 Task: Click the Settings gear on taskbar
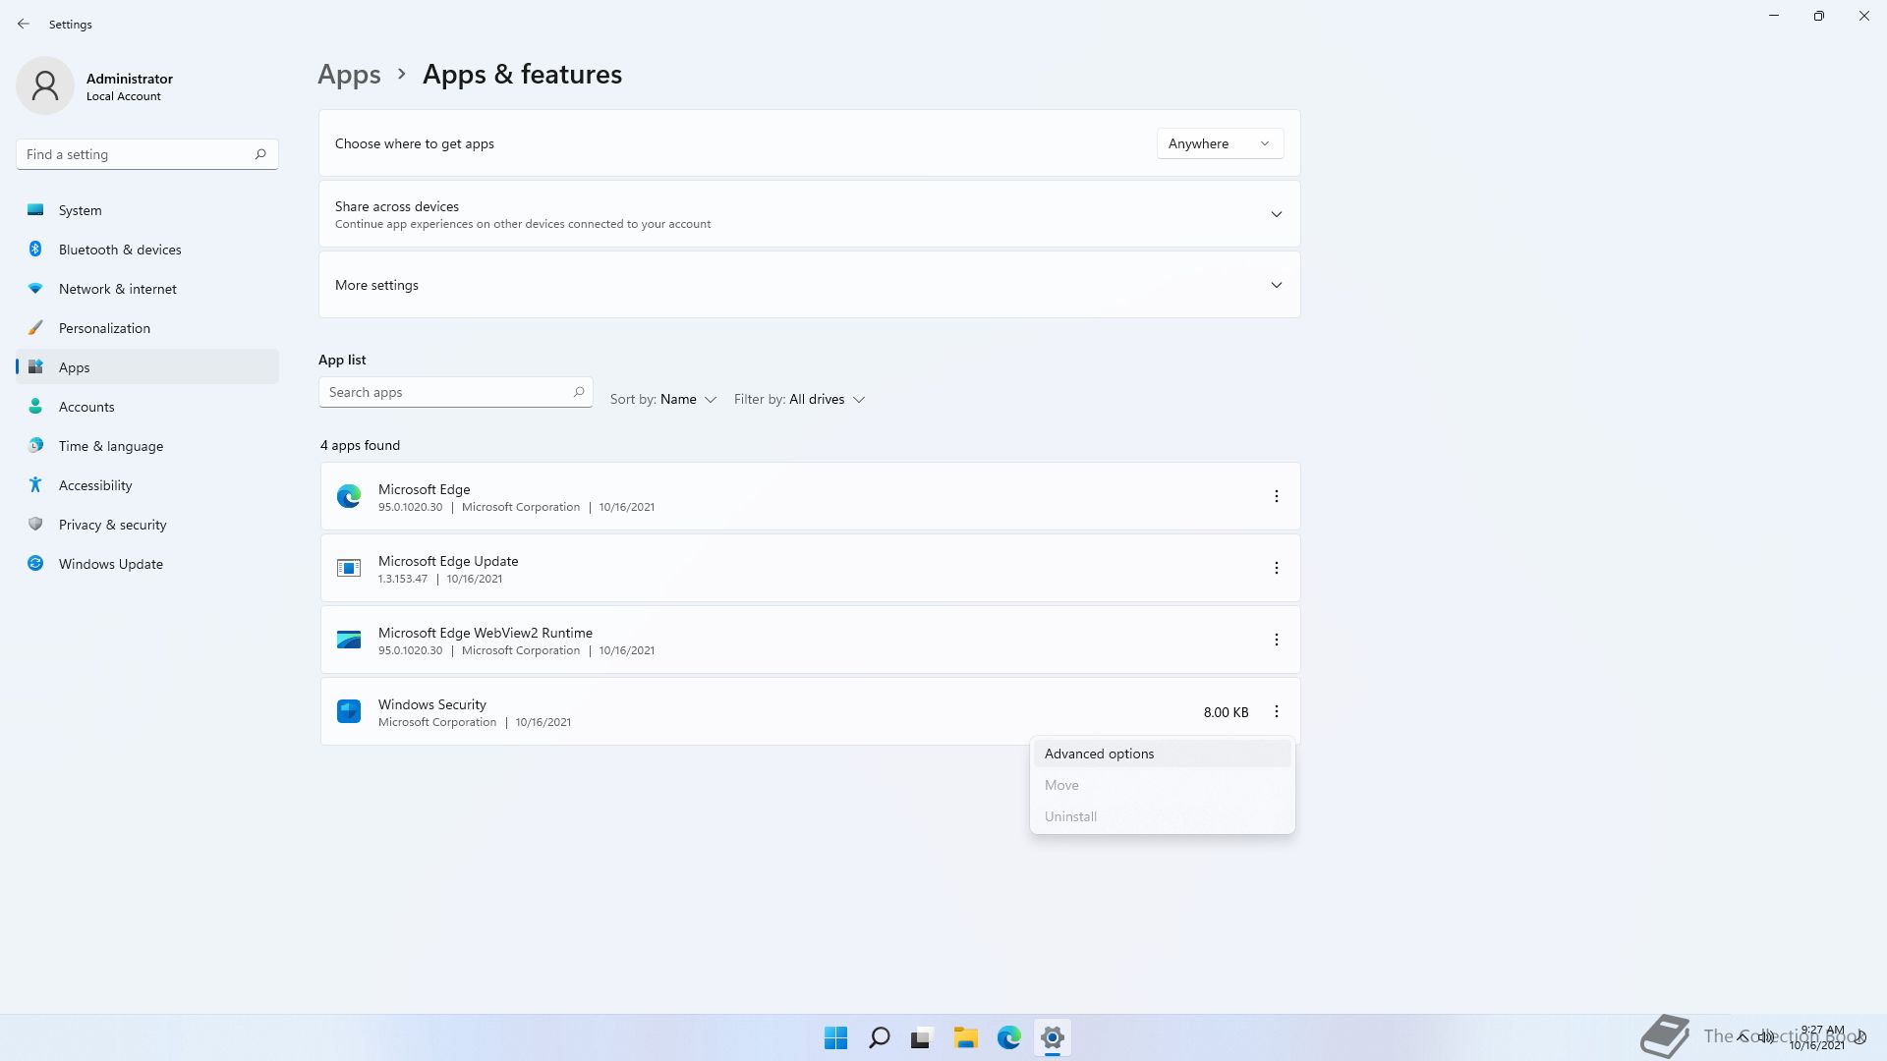(1053, 1037)
